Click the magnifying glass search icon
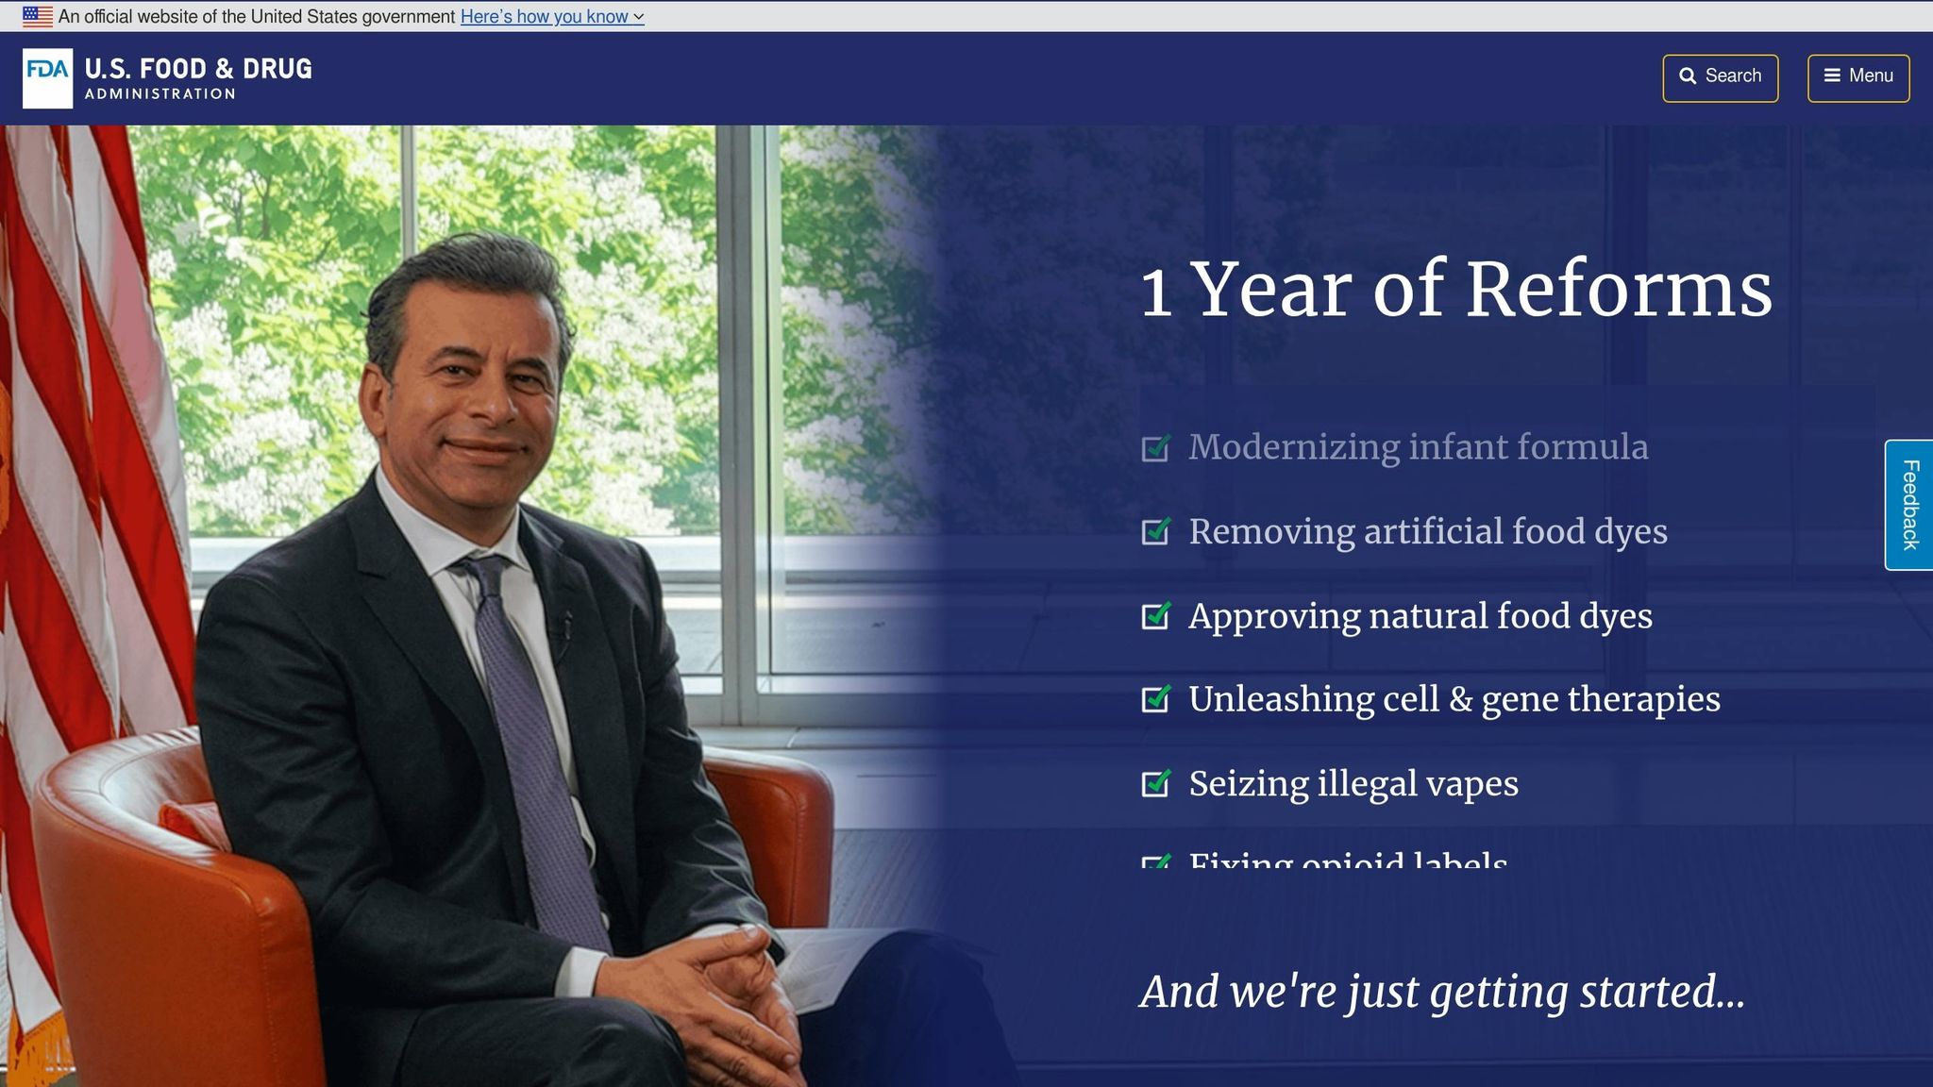The width and height of the screenshot is (1933, 1087). (x=1688, y=76)
